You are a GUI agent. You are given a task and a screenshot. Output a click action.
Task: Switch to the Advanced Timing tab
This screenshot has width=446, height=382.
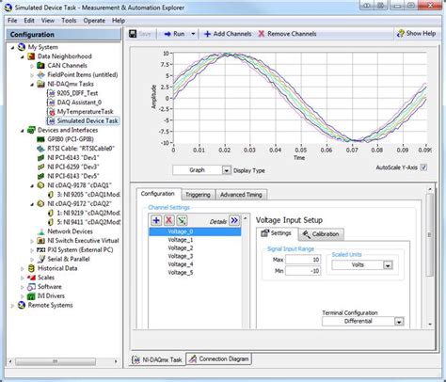point(241,195)
